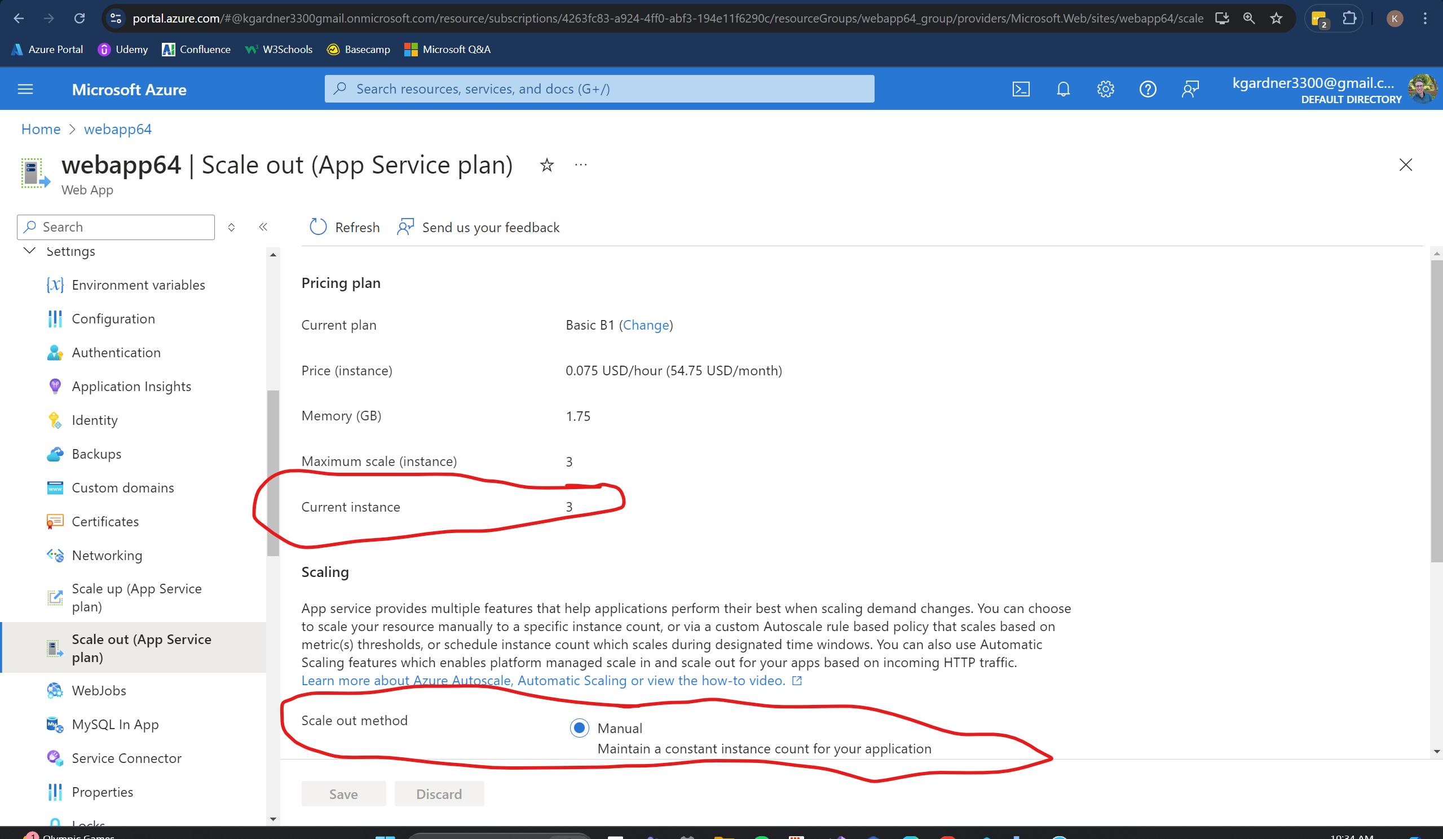Open help question mark icon
Screen dimensions: 1443x839
[x=1148, y=88]
